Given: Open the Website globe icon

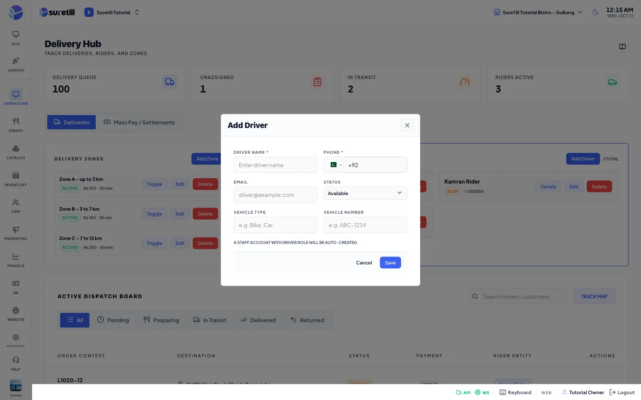Looking at the screenshot, I should tap(16, 313).
